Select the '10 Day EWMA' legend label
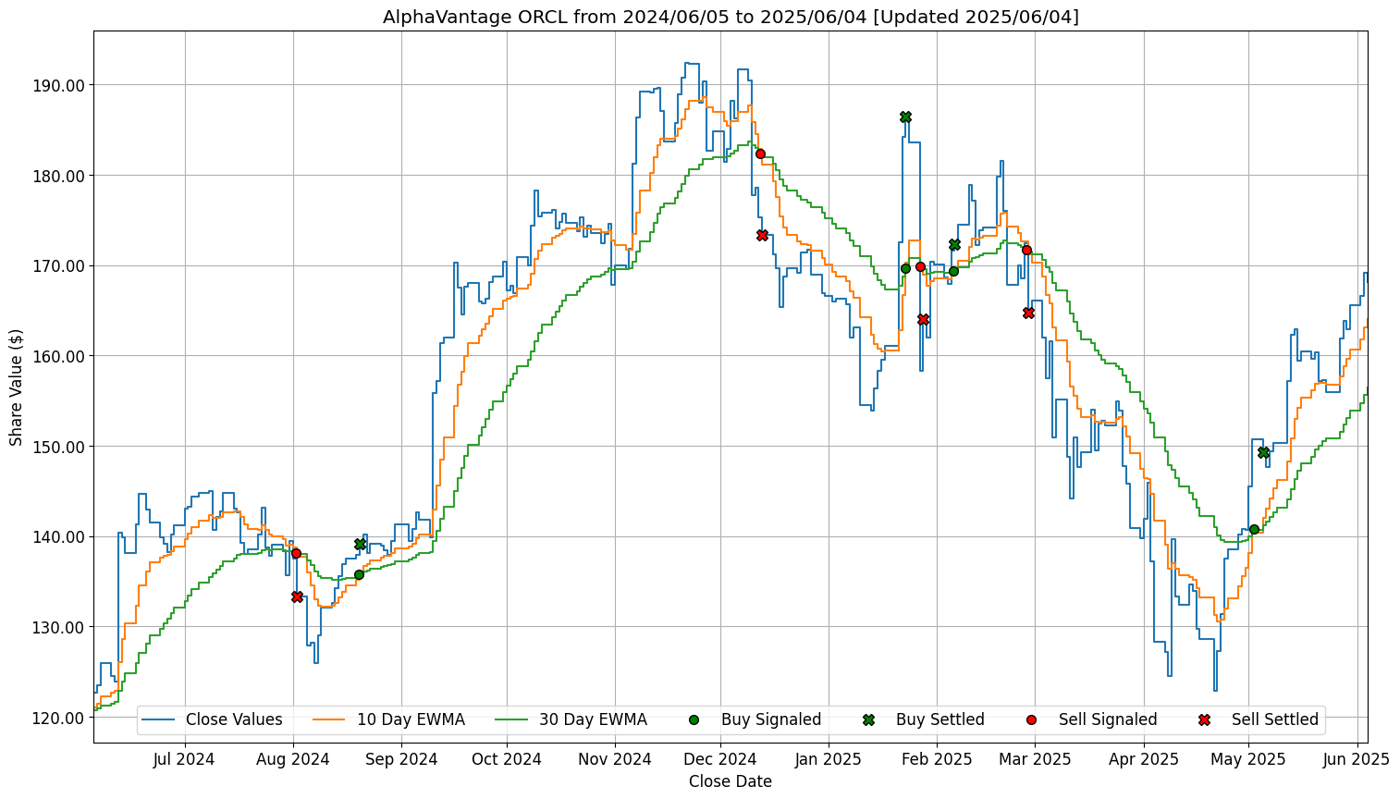Viewport: 1400px width, 799px height. pos(411,719)
